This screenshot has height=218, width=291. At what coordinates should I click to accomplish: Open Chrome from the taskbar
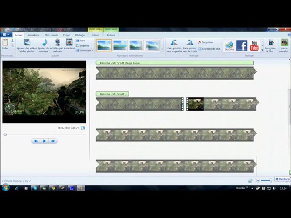(53, 188)
